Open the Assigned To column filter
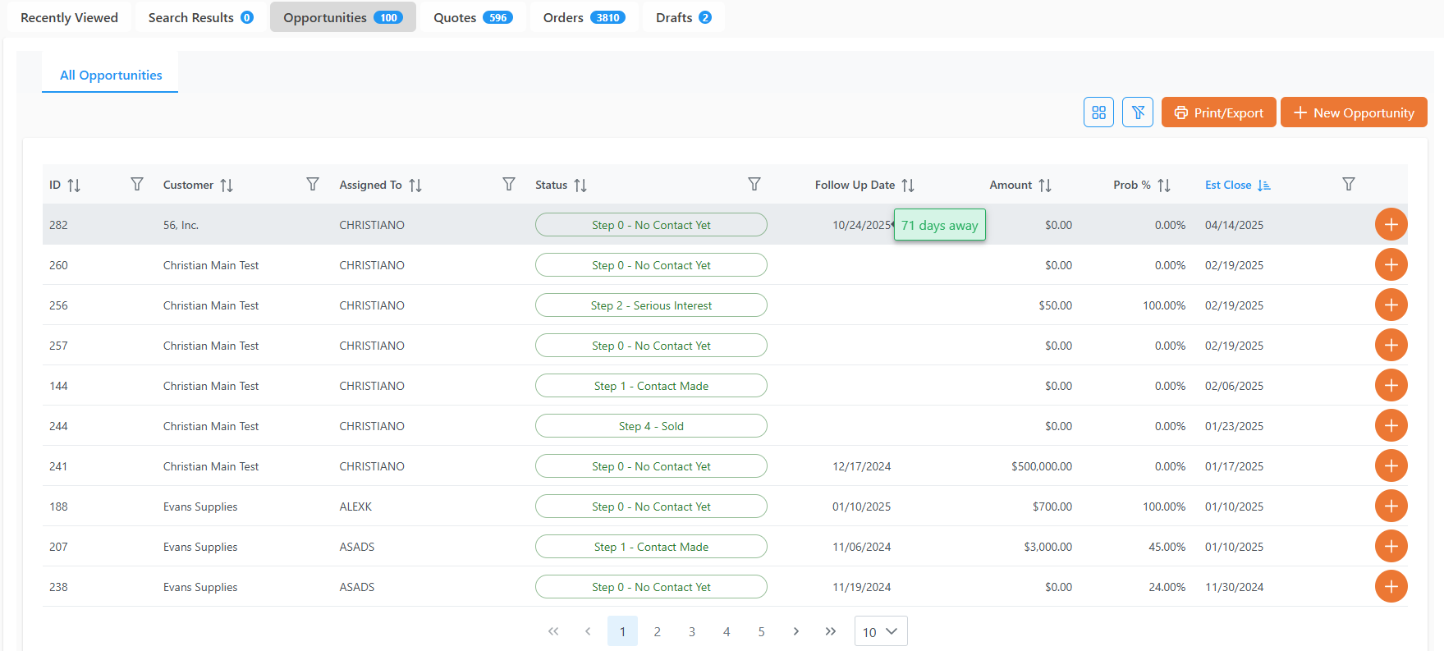 tap(509, 185)
